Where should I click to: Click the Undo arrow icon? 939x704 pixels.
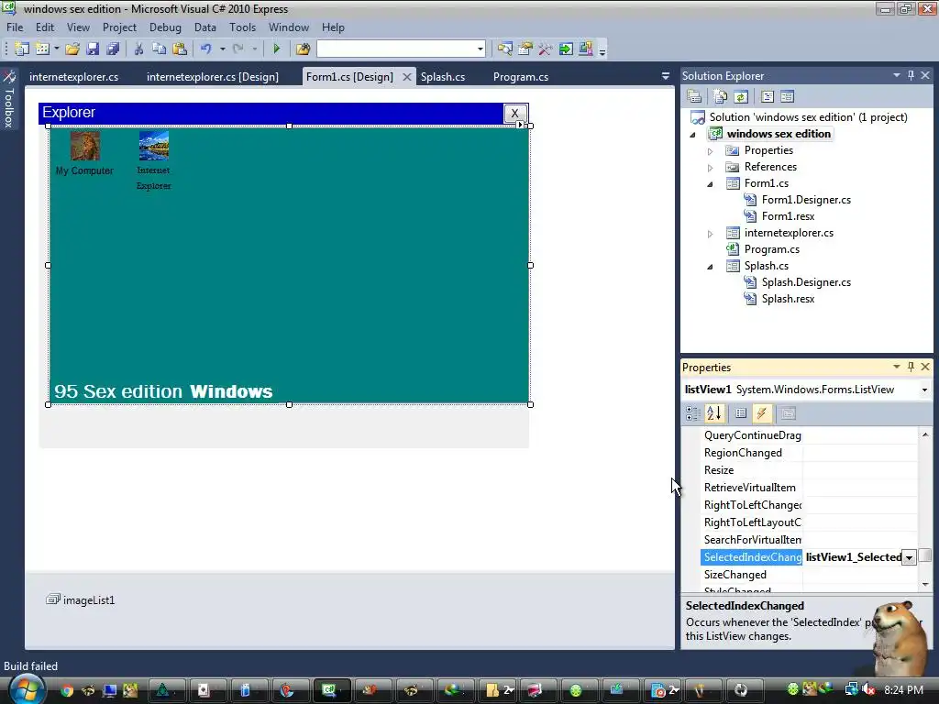coord(206,49)
